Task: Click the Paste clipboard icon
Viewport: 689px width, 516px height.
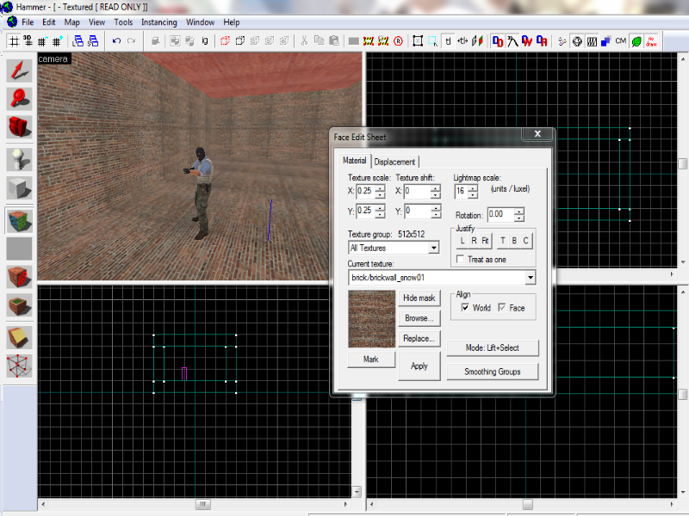Action: click(334, 41)
